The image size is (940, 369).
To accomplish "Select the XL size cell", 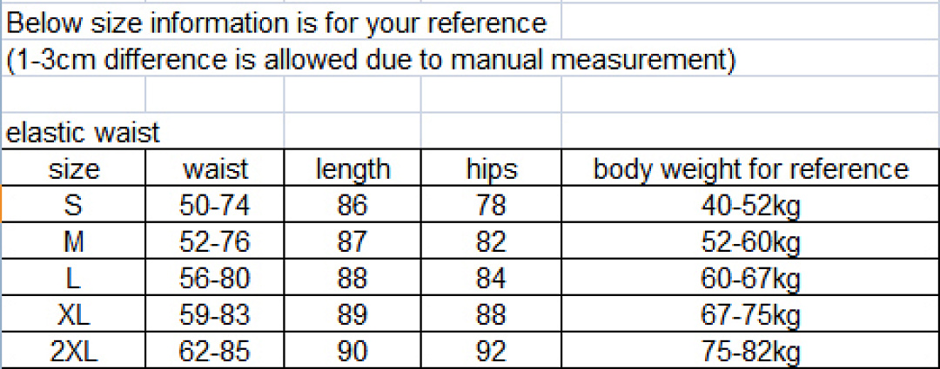I will pyautogui.click(x=73, y=315).
